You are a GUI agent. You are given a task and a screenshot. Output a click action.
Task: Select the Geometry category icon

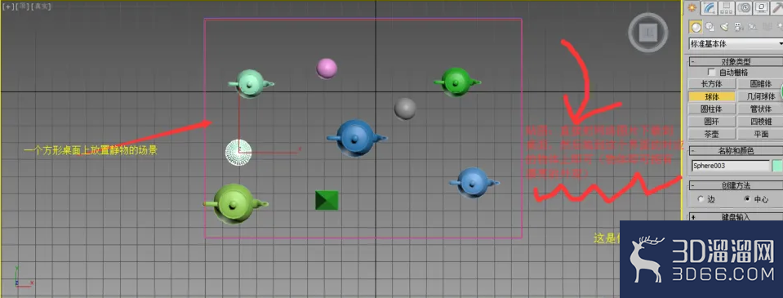click(x=696, y=26)
